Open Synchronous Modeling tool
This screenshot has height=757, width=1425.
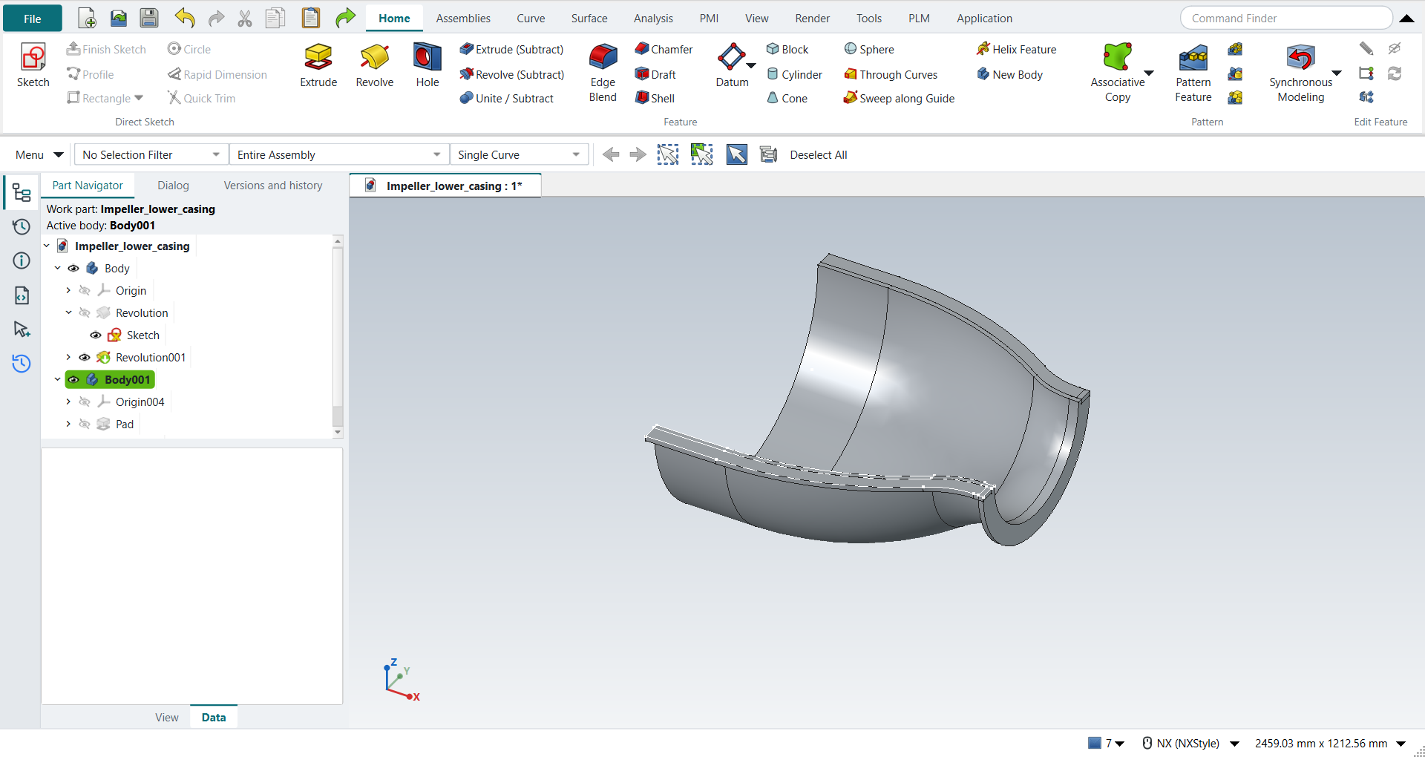point(1300,73)
